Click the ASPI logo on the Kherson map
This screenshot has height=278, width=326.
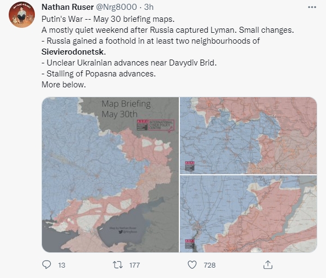tap(190, 244)
